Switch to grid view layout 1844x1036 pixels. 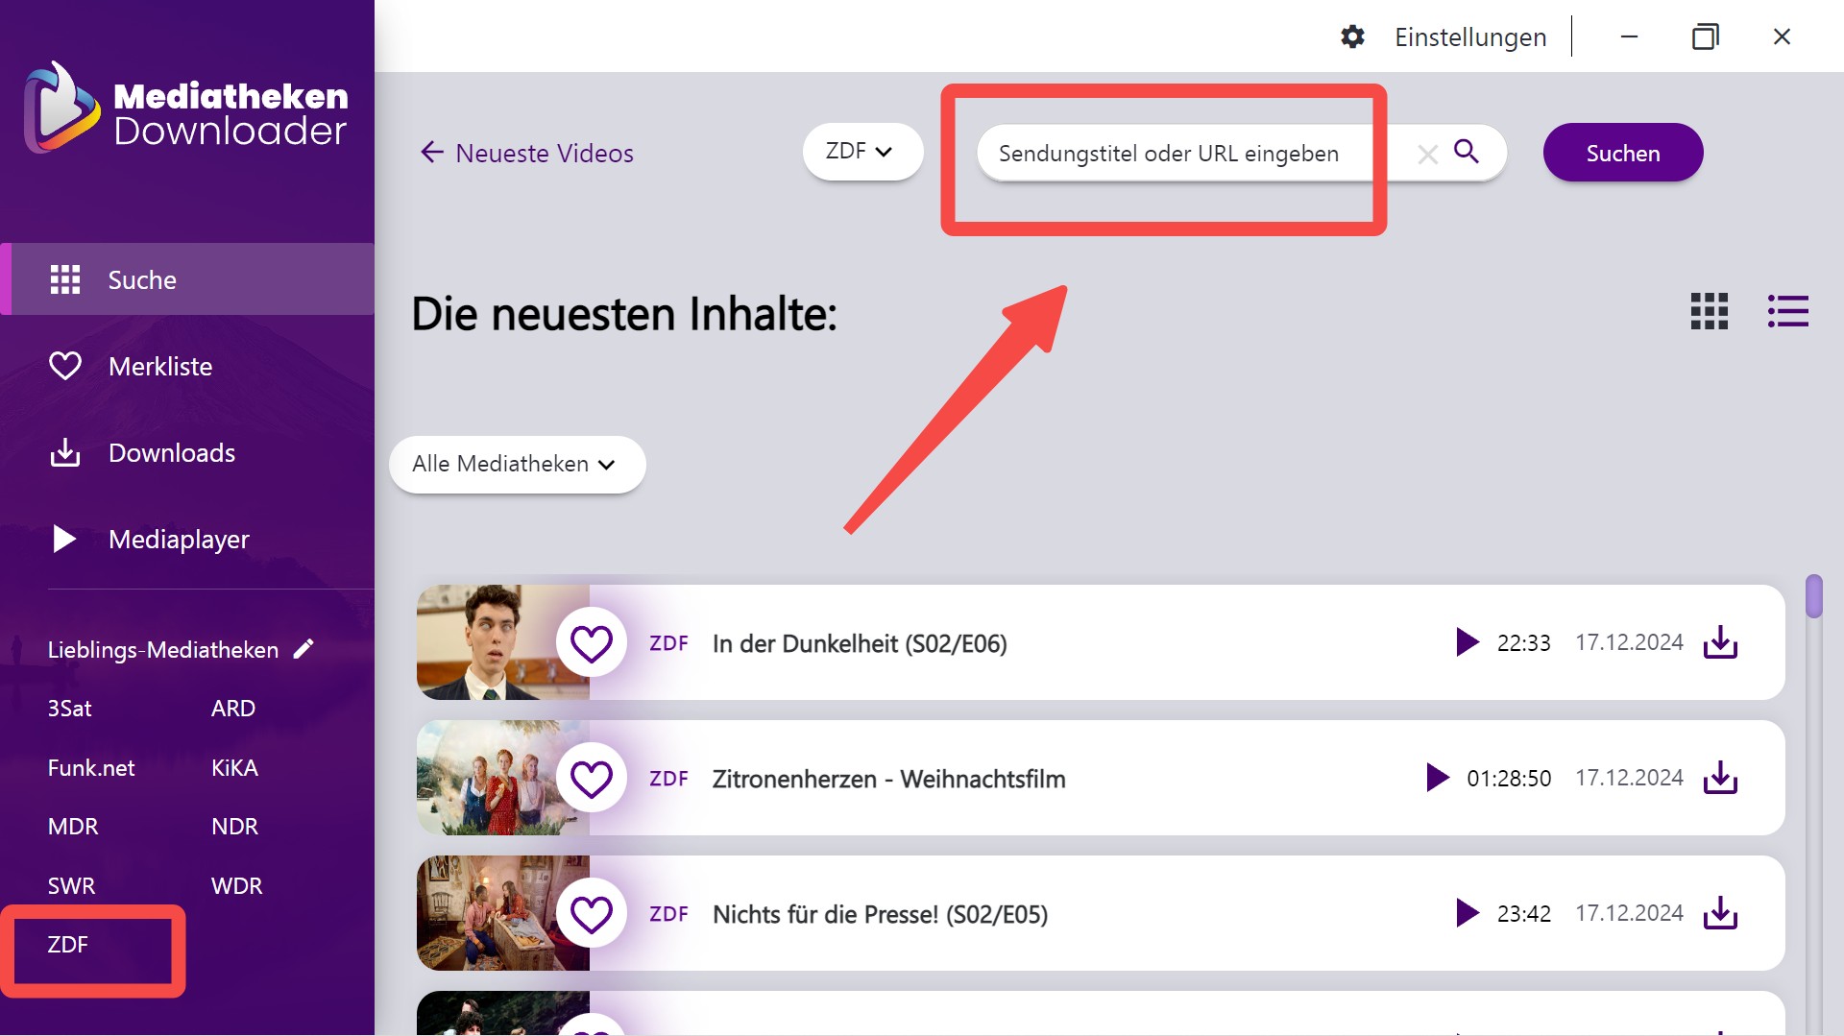point(1710,311)
